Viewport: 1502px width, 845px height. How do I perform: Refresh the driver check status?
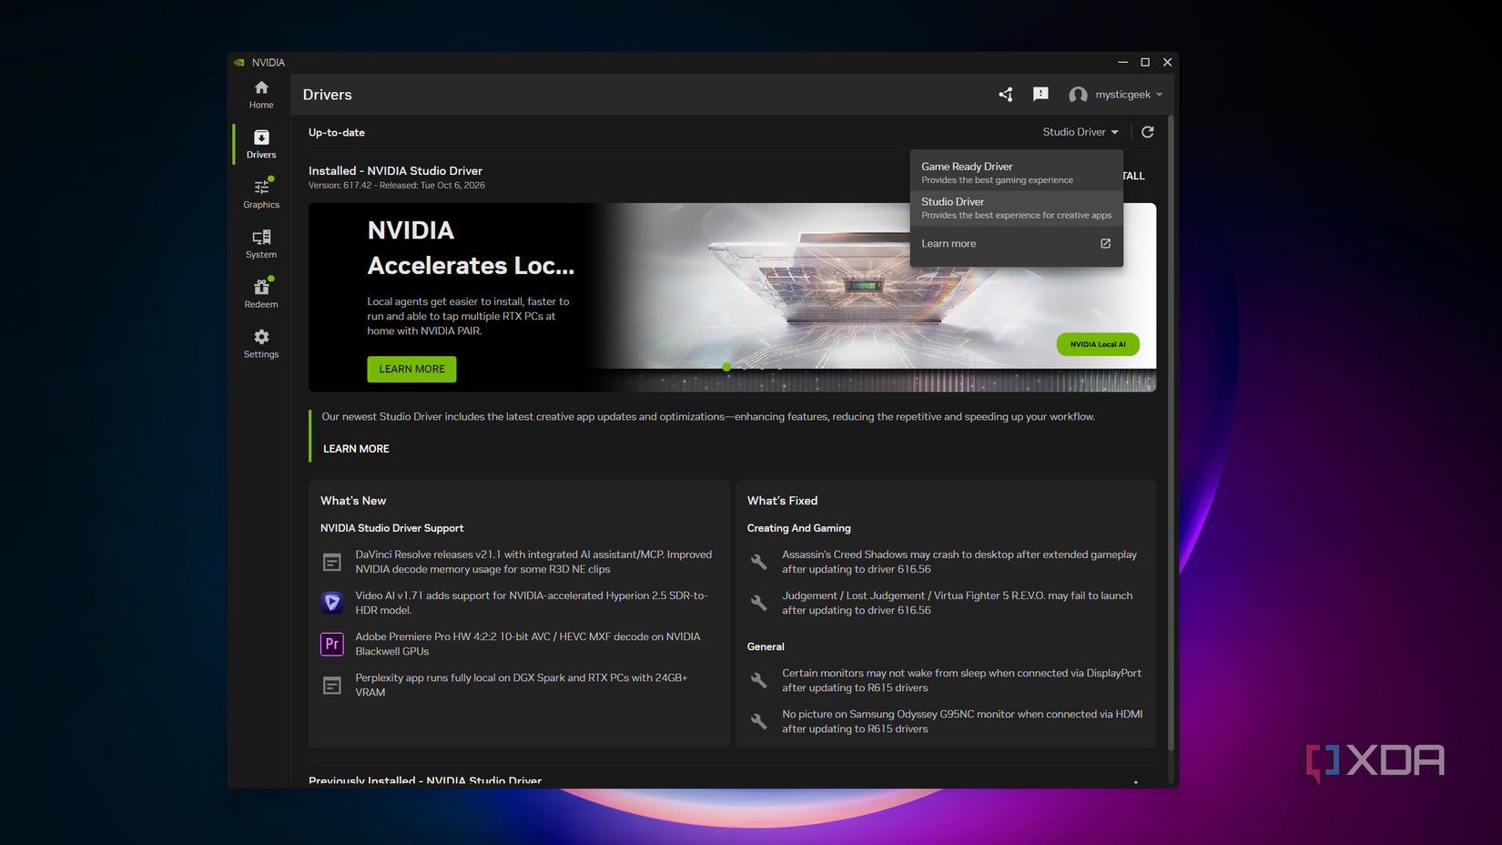tap(1148, 132)
